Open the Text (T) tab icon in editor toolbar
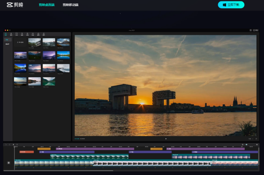 [17, 34]
